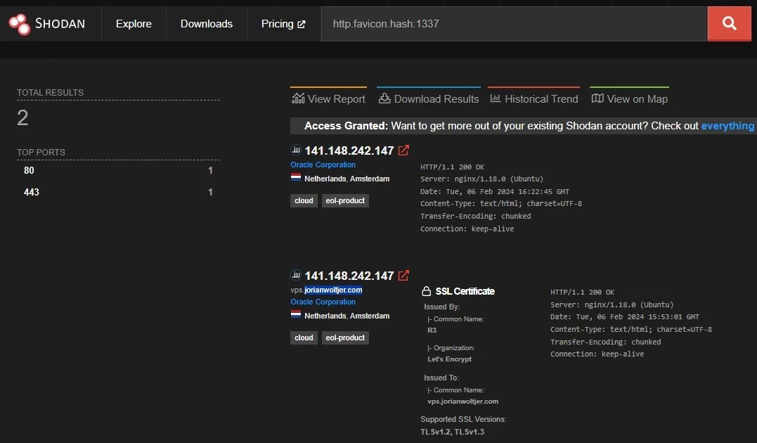The image size is (757, 443).
Task: Click the SSL Certificate padlock icon
Action: tap(426, 291)
